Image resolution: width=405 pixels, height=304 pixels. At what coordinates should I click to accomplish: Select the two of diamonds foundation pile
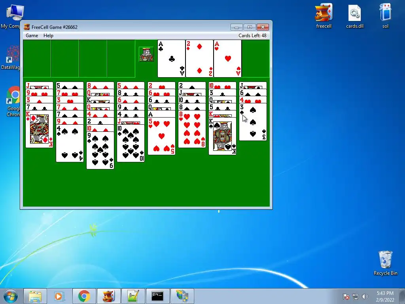point(199,59)
